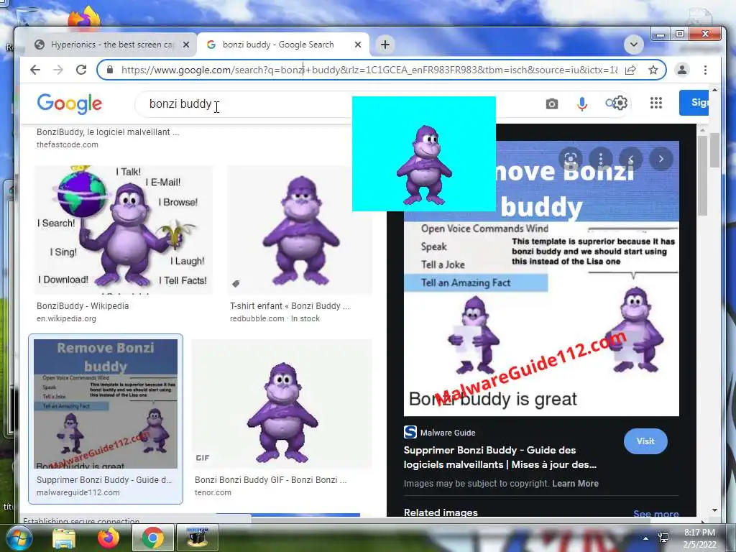
Task: Click the Sign in button
Action: point(694,102)
